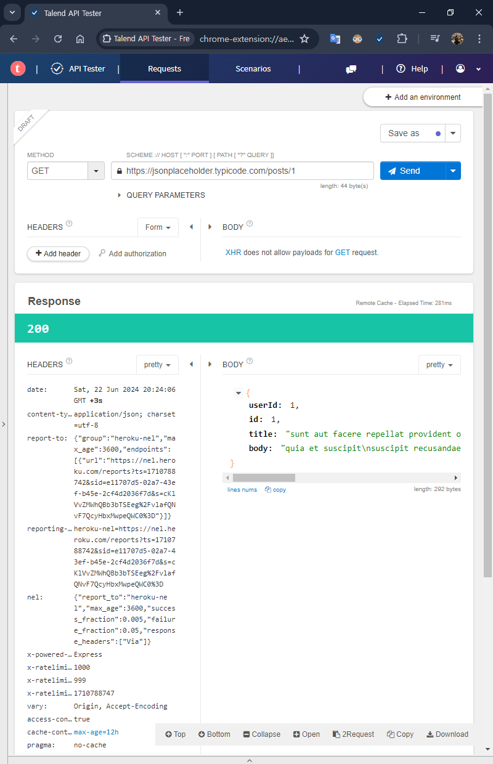Click the max-age=12h header value
This screenshot has height=764, width=493.
[x=96, y=732]
